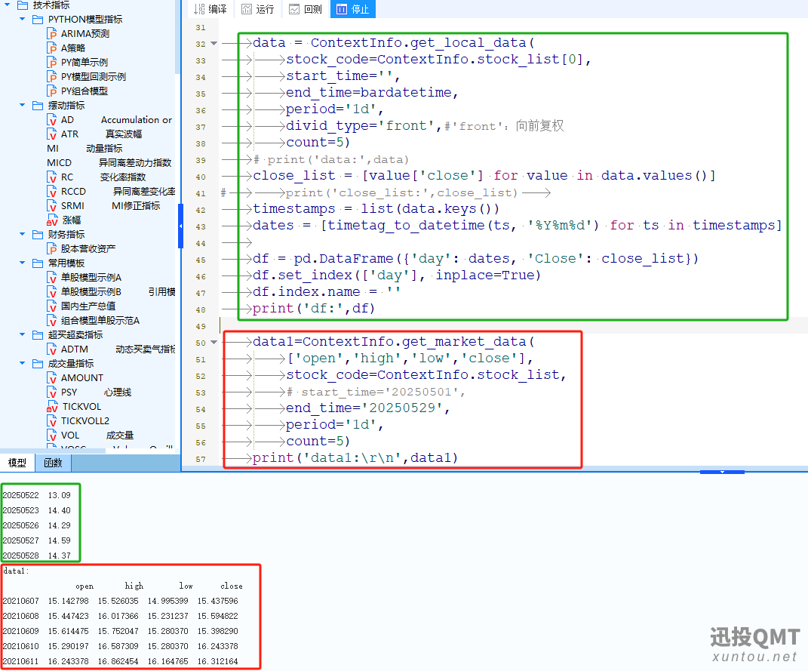This screenshot has height=671, width=808.
Task: Switch to the 模型 tab
Action: point(17,463)
